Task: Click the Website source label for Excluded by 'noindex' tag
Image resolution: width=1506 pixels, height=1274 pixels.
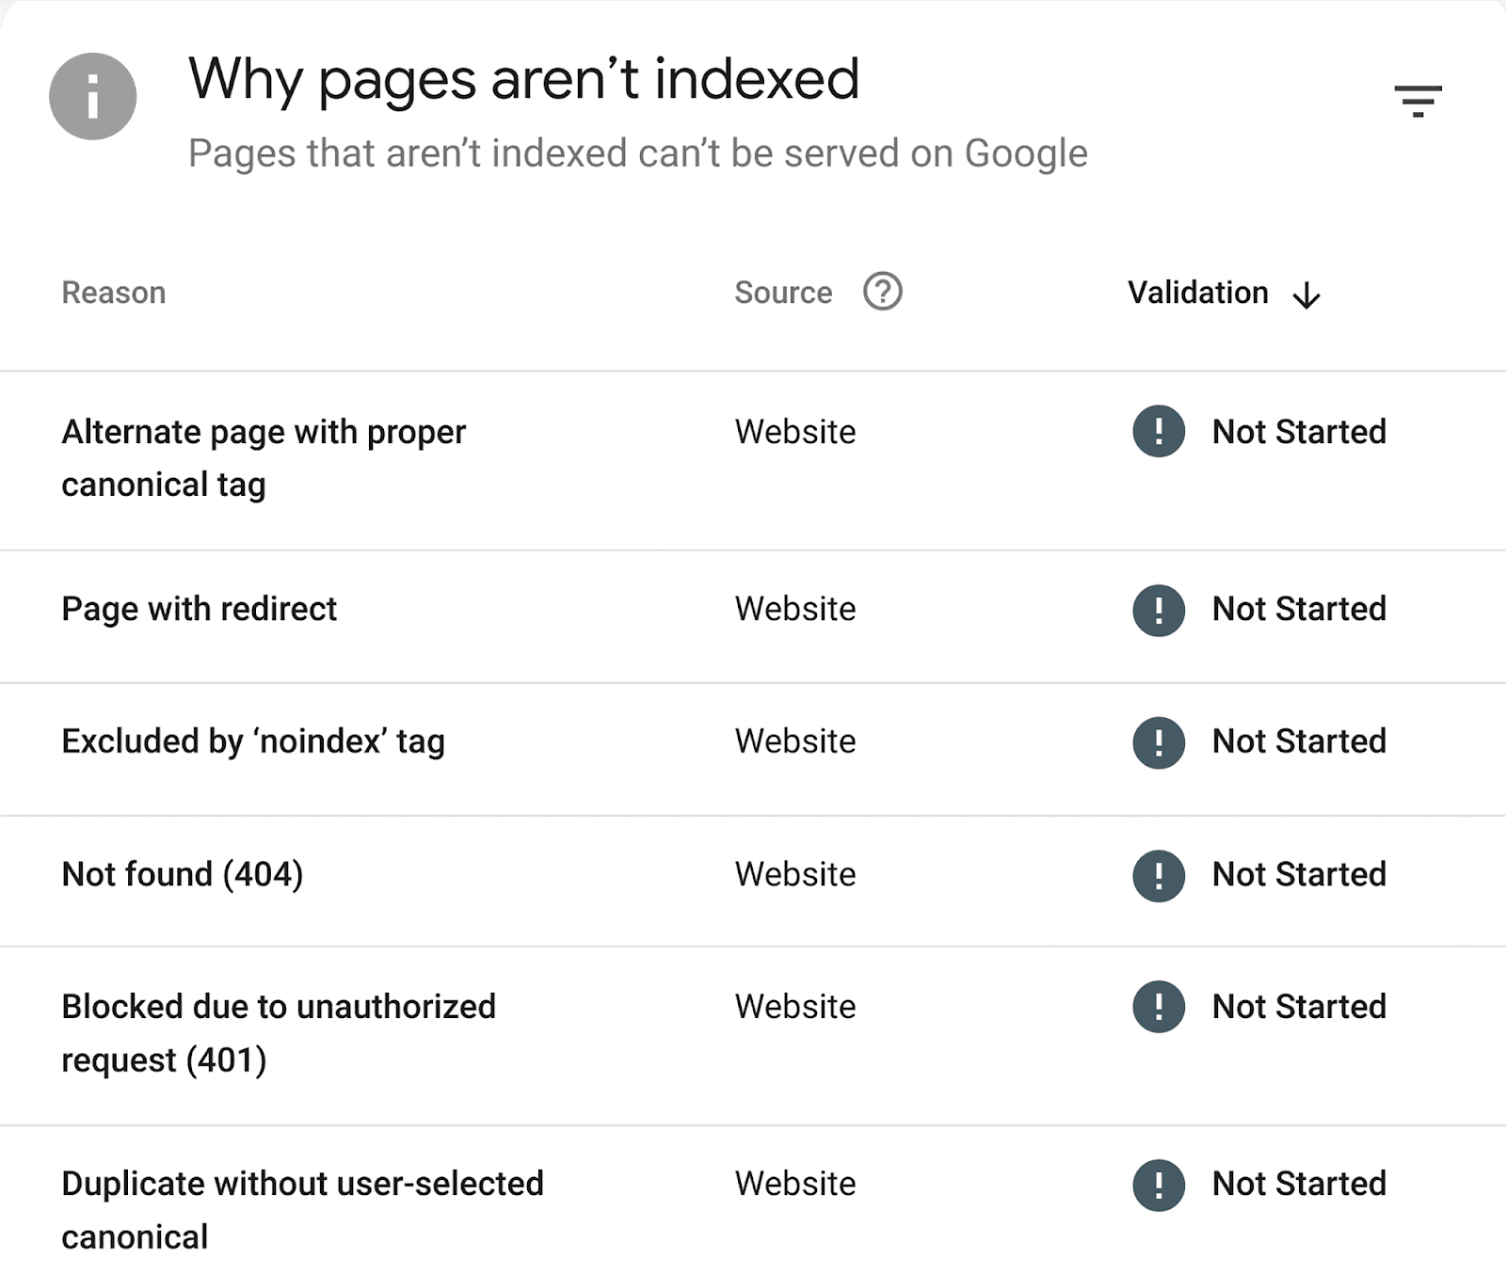Action: 795,742
